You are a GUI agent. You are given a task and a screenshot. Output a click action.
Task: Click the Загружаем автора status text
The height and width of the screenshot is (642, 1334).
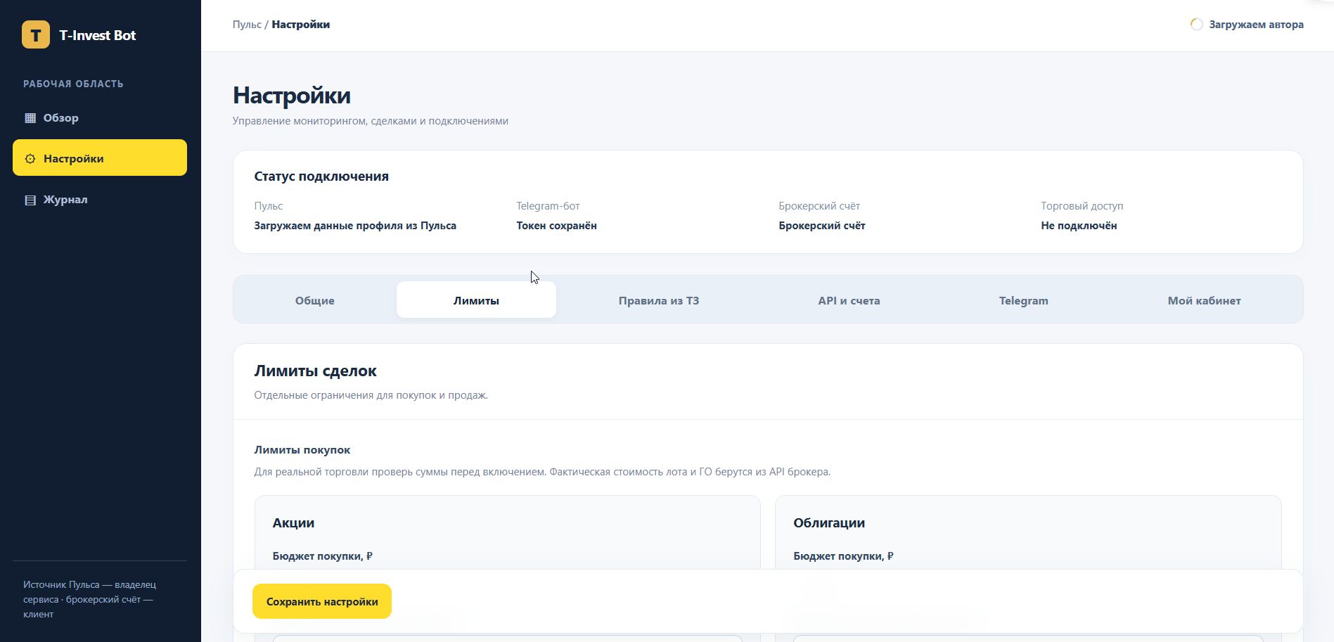pyautogui.click(x=1256, y=25)
